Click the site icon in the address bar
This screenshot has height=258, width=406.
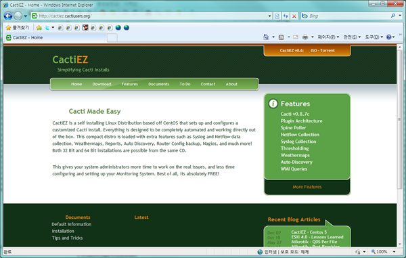coord(35,16)
